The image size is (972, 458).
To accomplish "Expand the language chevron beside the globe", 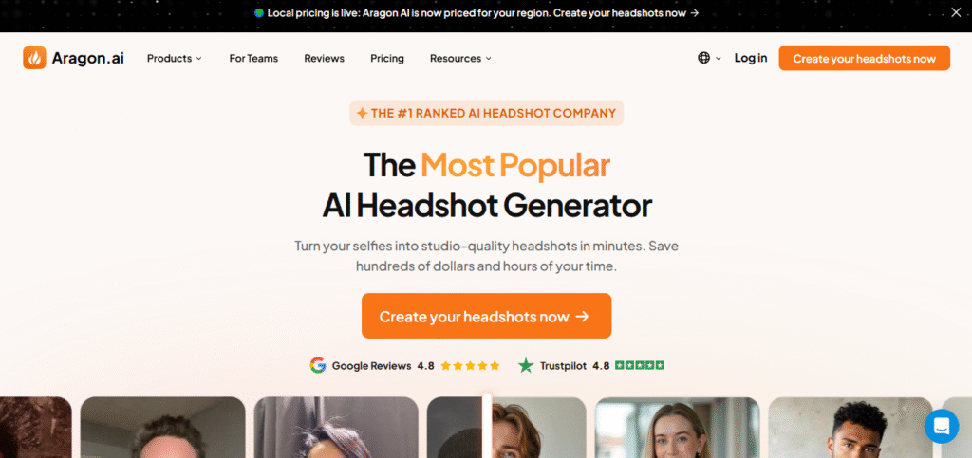I will tap(719, 58).
